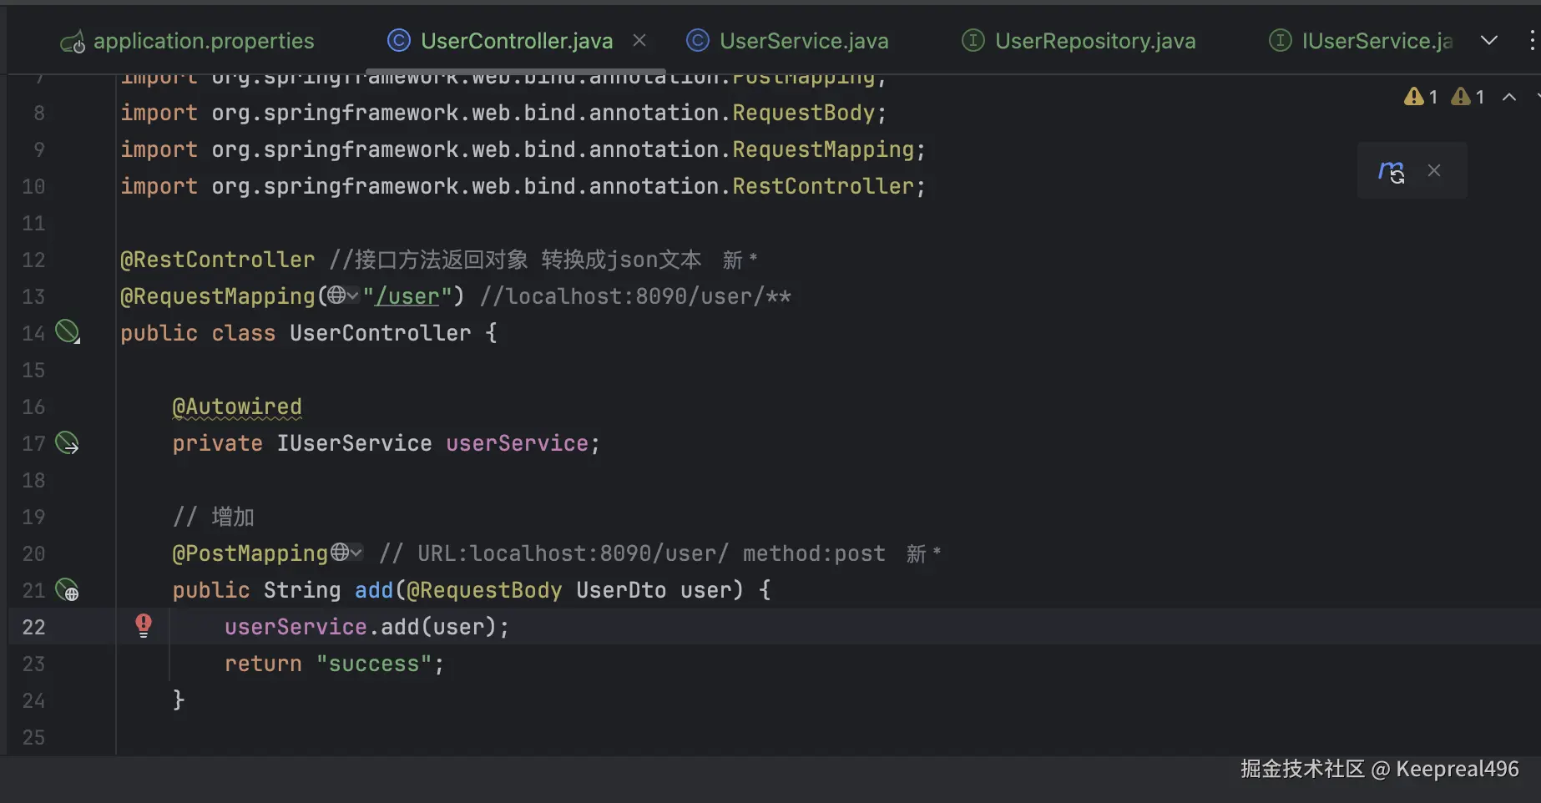Close the UserController.java tab
Screen dimensions: 1541x803
tap(639, 40)
